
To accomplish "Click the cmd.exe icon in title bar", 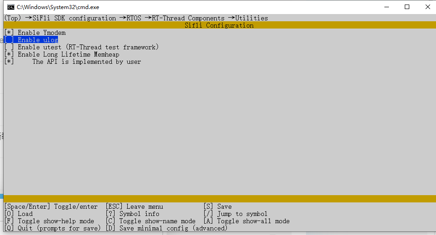I will [x=10, y=7].
